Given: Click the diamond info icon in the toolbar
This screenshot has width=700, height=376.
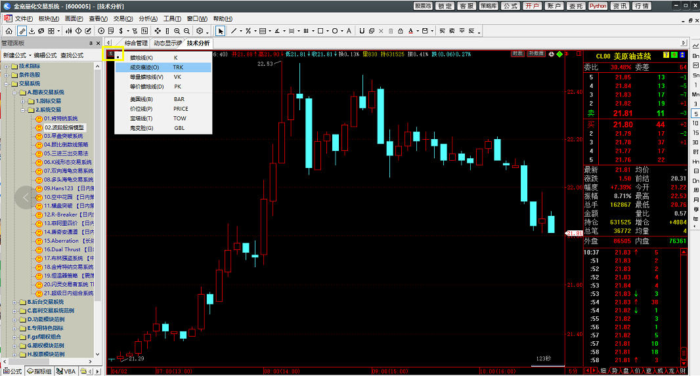Looking at the screenshot, I should click(78, 31).
